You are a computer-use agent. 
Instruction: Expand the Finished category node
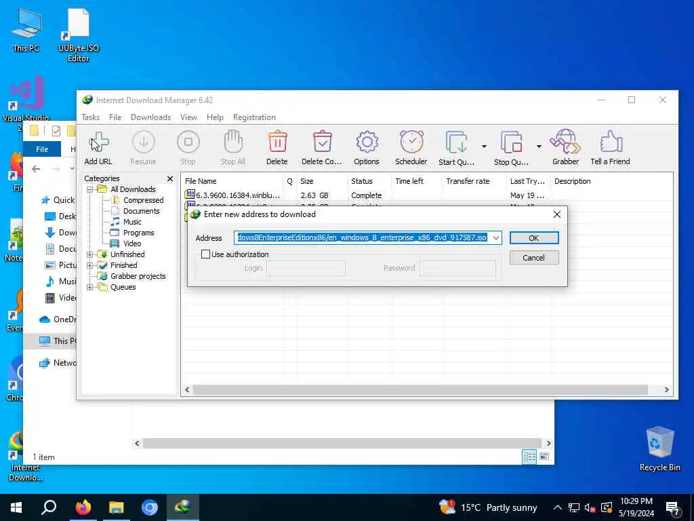pos(90,265)
